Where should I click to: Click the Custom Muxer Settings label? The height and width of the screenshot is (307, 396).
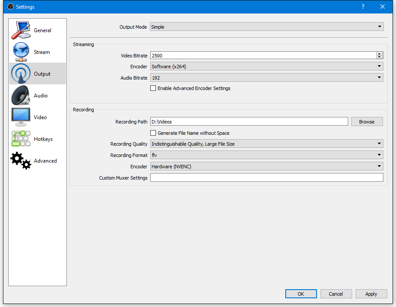tap(123, 178)
